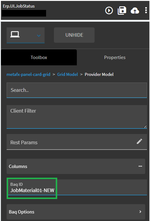The image size is (150, 221).
Task: Open the device type laptop dropdown
Action: (x=26, y=35)
